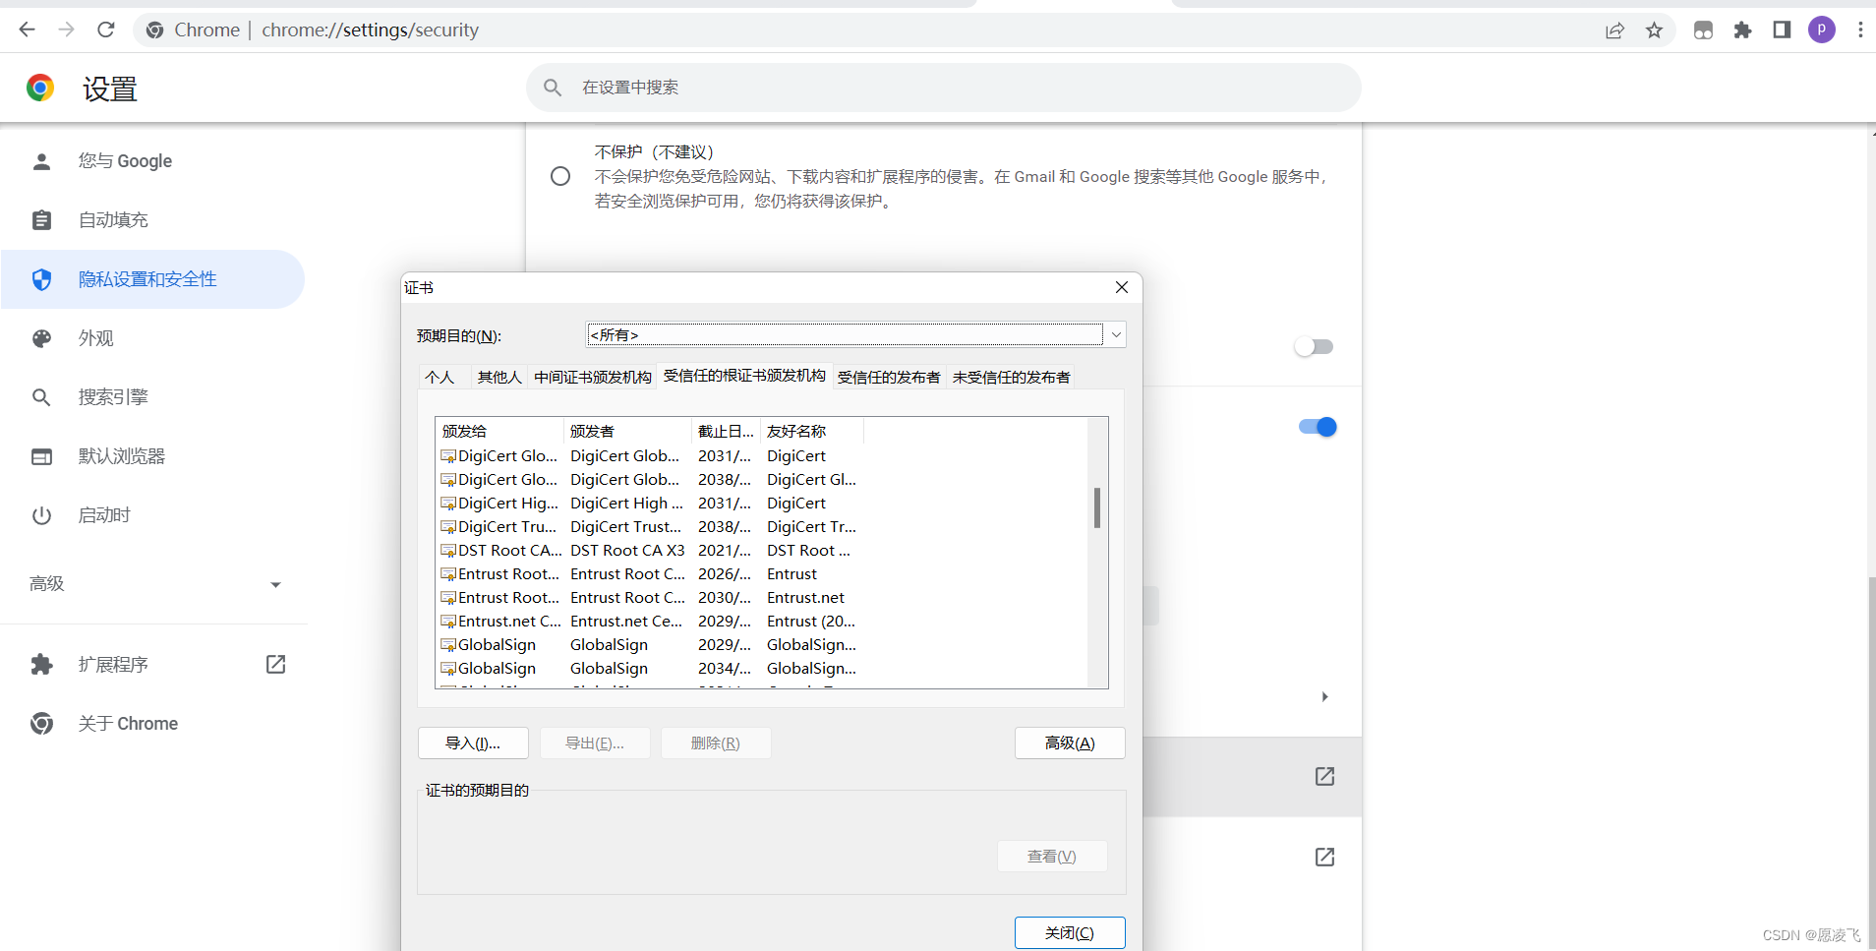Switch to the 个人 tab

tap(440, 378)
